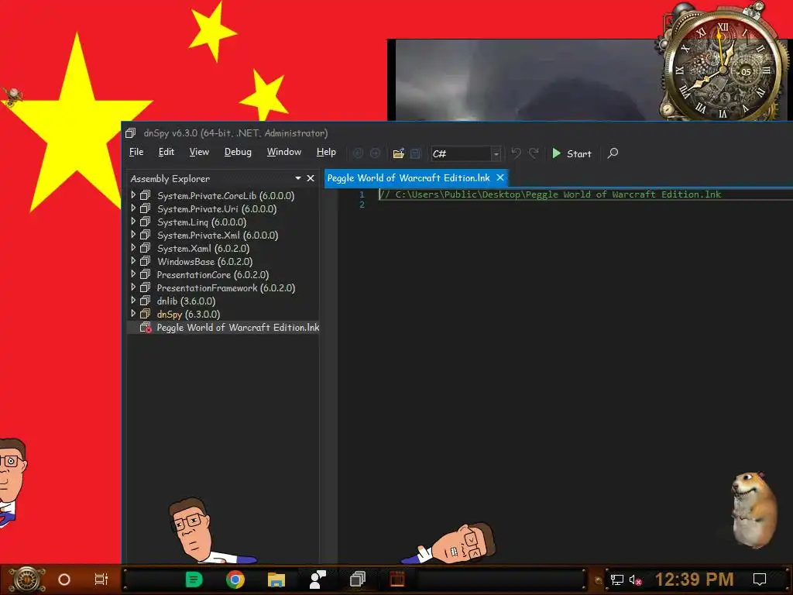Select System.Private.Xml (6.0.0.0) assembly
The width and height of the screenshot is (793, 595).
(x=218, y=236)
